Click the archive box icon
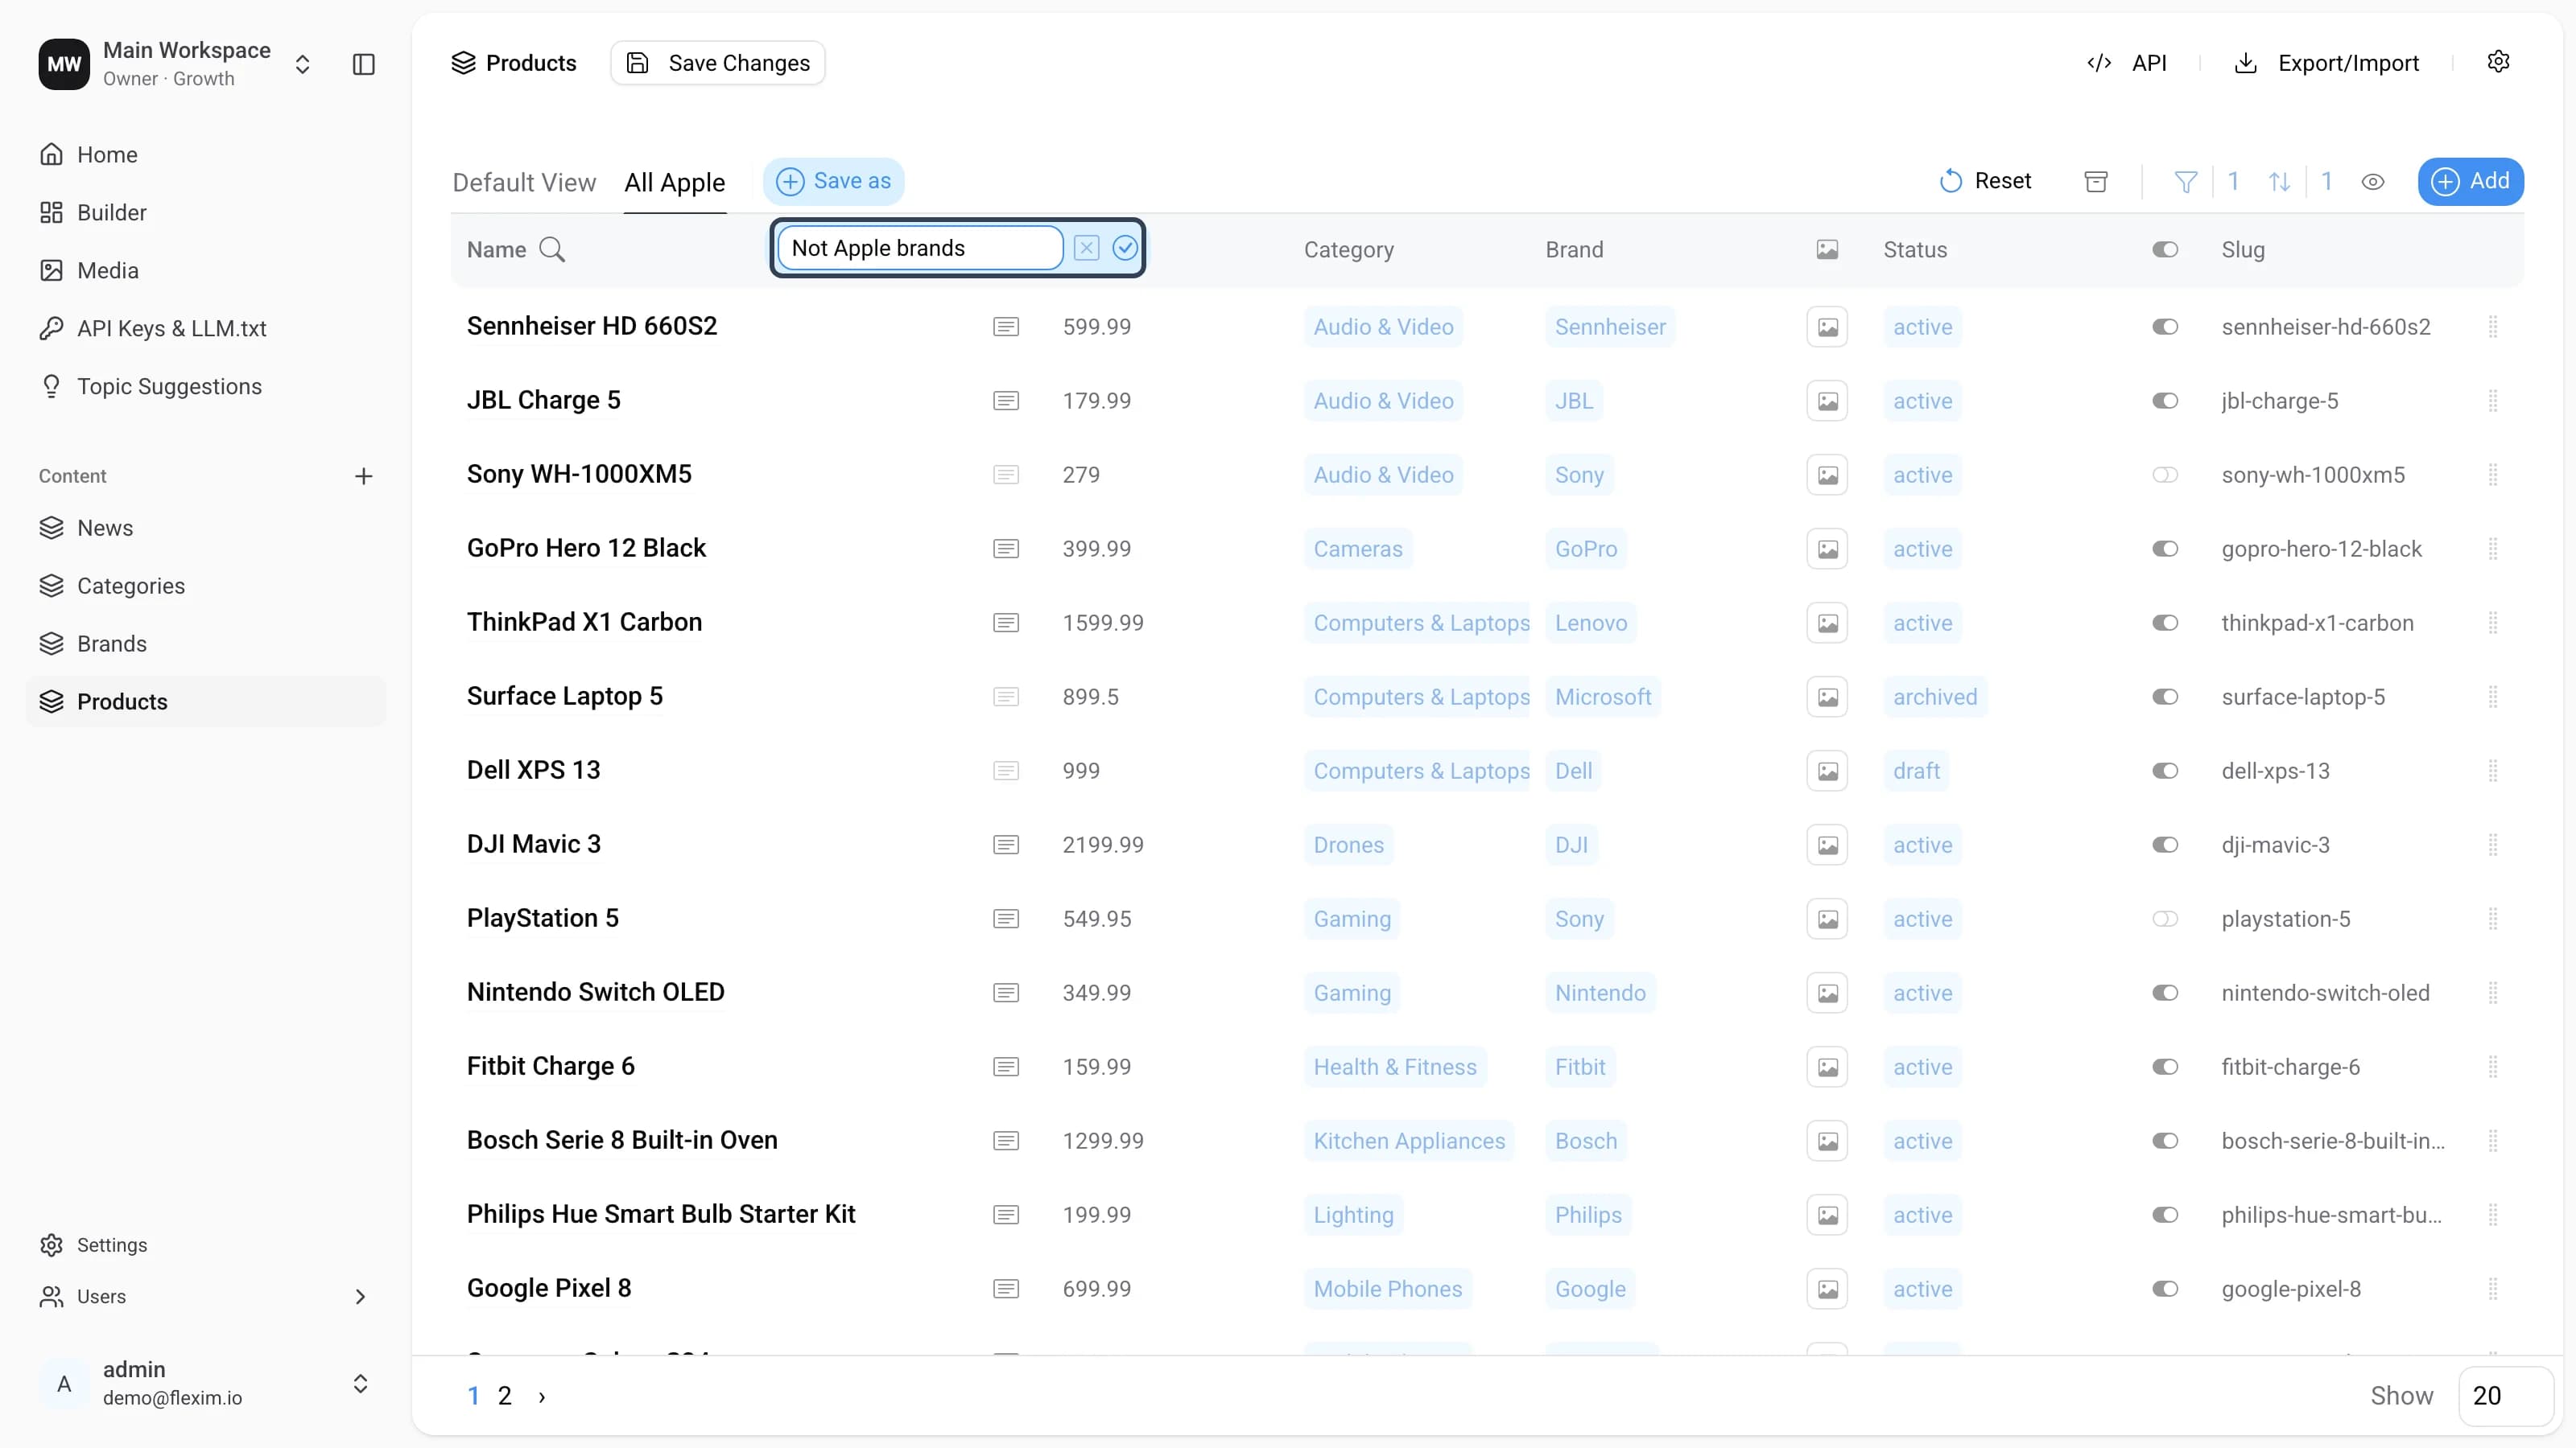The width and height of the screenshot is (2576, 1448). pos(2096,181)
